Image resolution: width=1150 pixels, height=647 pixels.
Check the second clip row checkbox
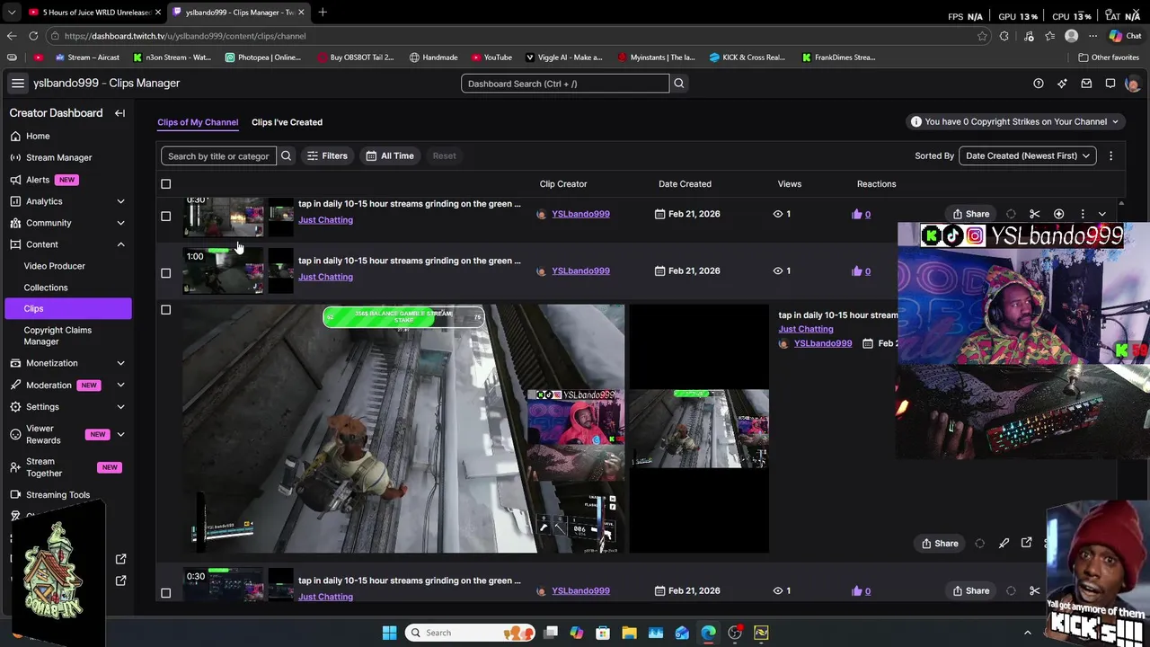165,272
